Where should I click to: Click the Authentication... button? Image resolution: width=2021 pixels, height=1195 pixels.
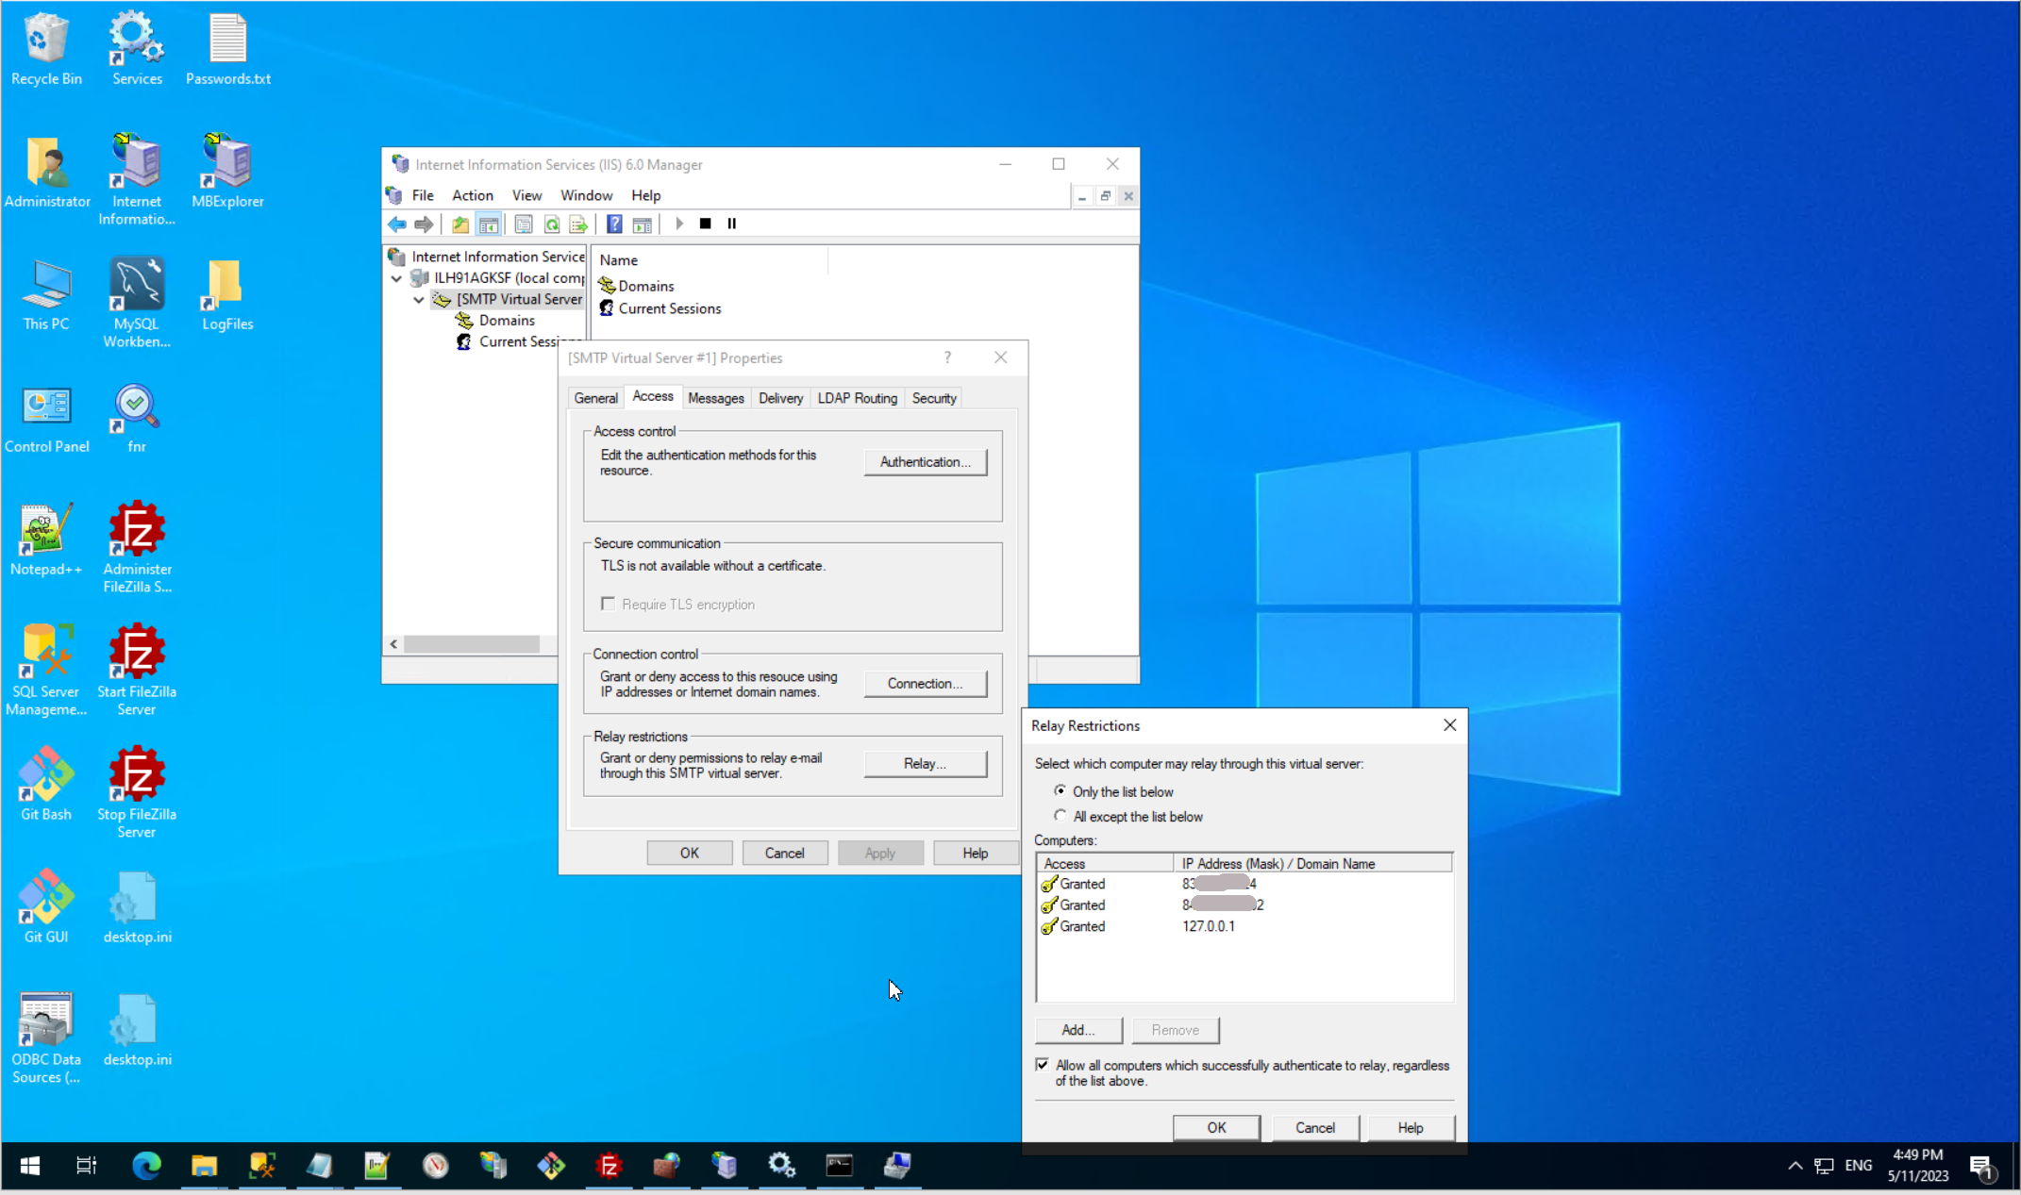click(x=925, y=462)
